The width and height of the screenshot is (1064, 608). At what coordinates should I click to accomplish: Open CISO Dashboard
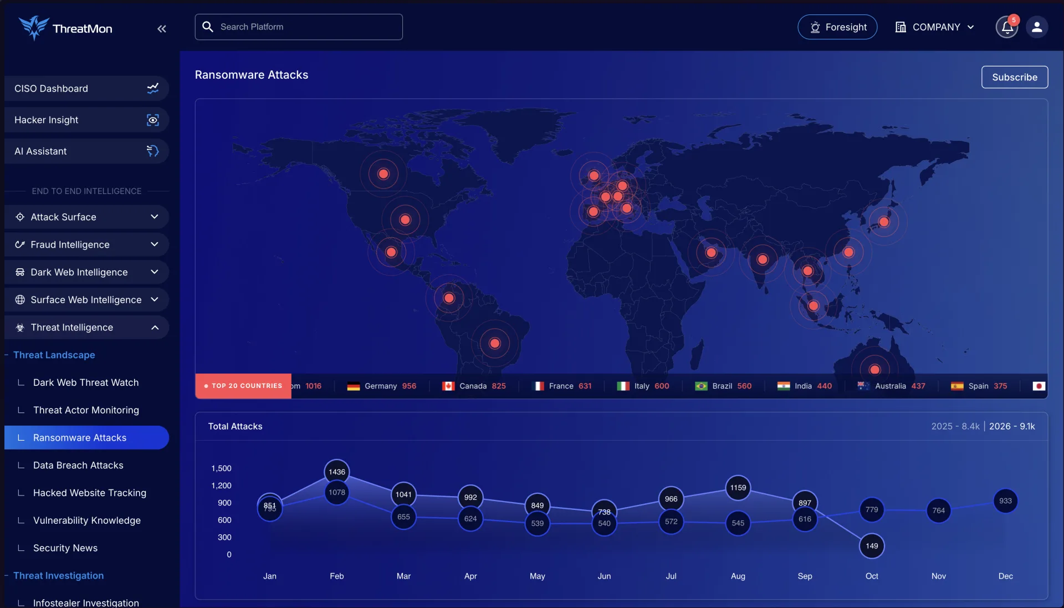(86, 88)
